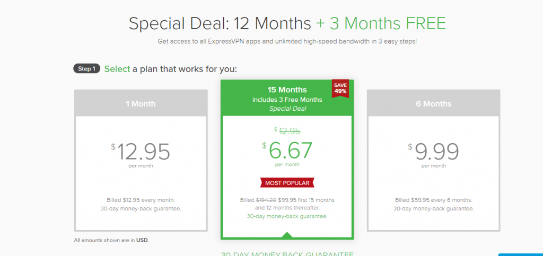Click the green "Select" word in Step 1
543x256 pixels.
pyautogui.click(x=117, y=69)
